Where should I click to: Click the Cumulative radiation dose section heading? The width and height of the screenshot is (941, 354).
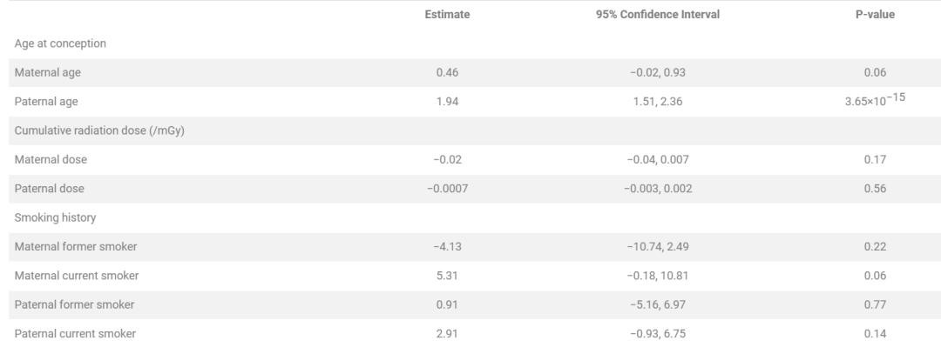click(99, 130)
